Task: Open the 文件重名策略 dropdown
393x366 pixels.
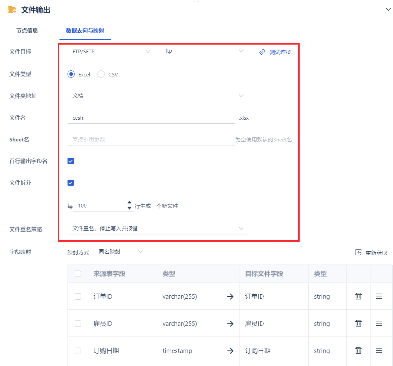Action: click(158, 228)
